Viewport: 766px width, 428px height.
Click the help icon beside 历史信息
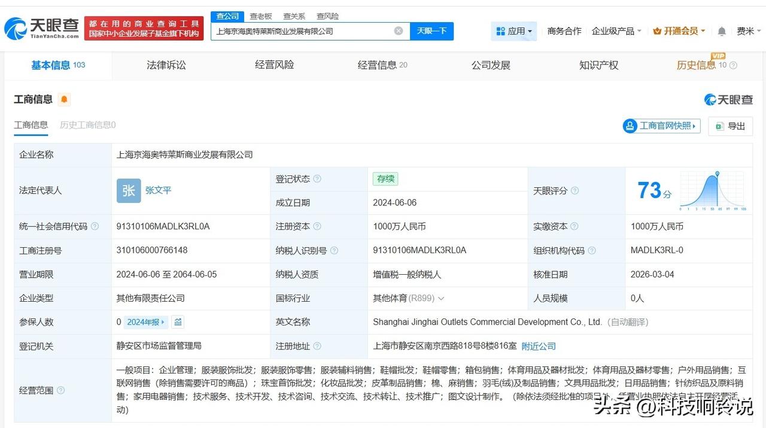(733, 65)
